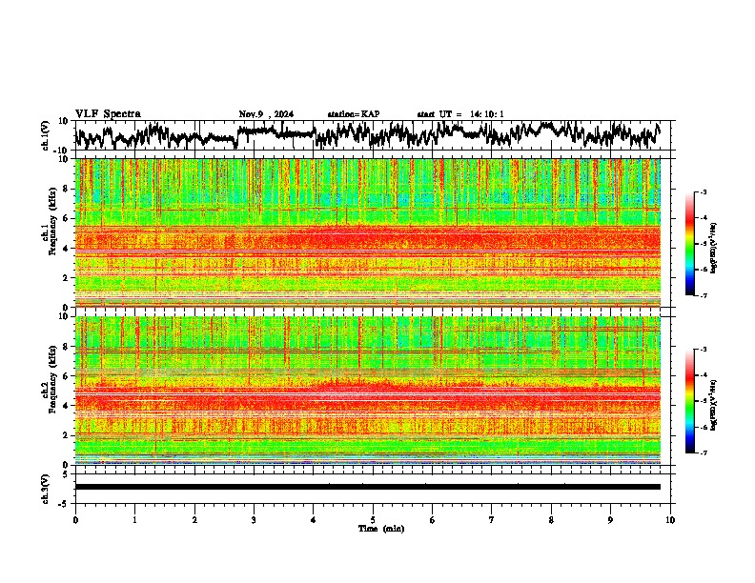The height and width of the screenshot is (583, 755).
Task: Click the ch.1(V) waveform axis label
Action: [45, 135]
